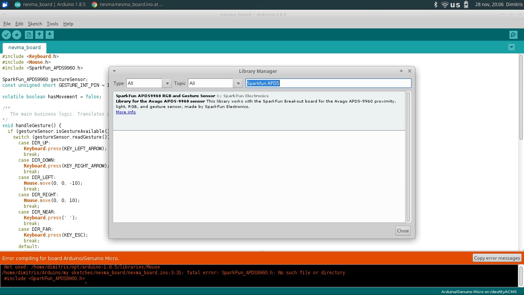Open the Xfce applications menu mouse icon

pyautogui.click(x=5, y=5)
